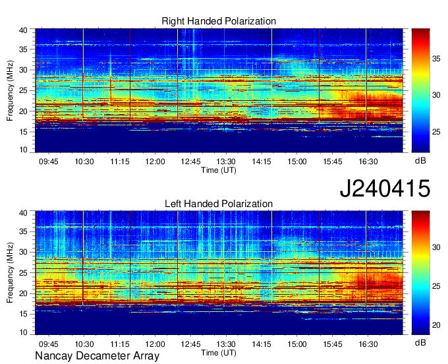Click the 12:45 tick label in the bottom plot

click(x=190, y=344)
